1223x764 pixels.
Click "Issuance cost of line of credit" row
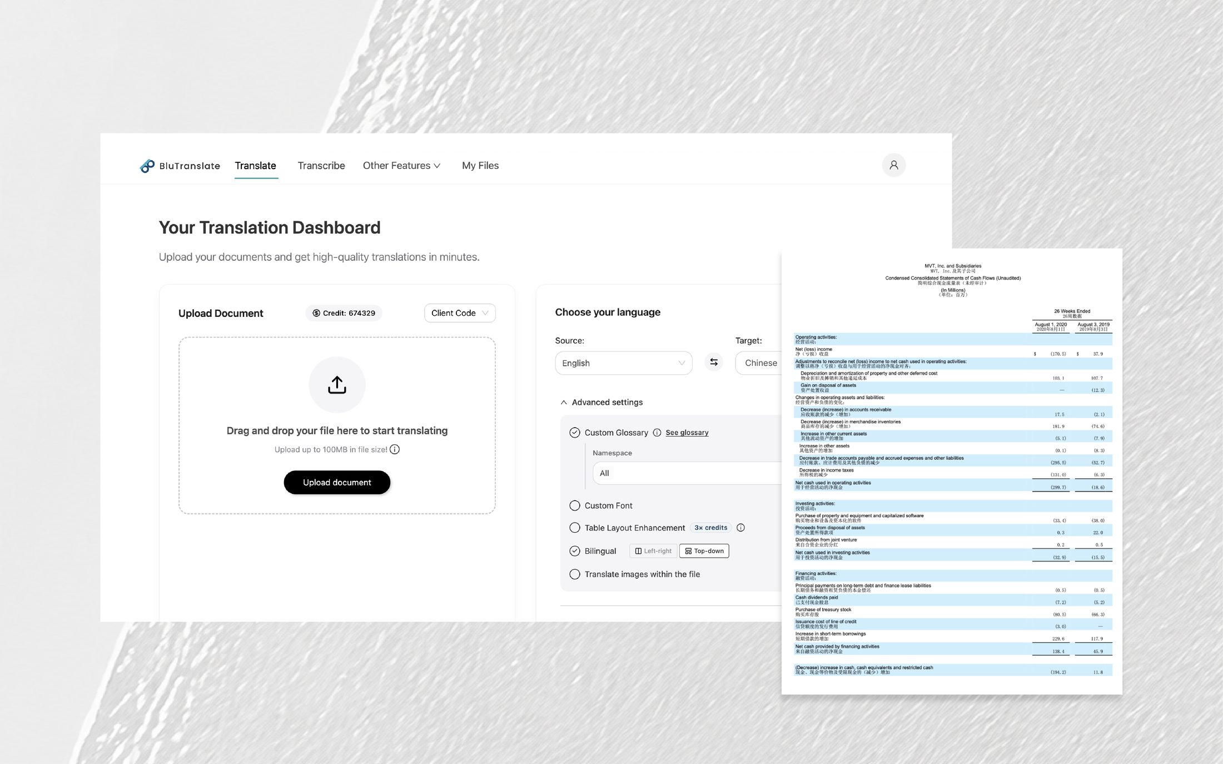point(953,624)
